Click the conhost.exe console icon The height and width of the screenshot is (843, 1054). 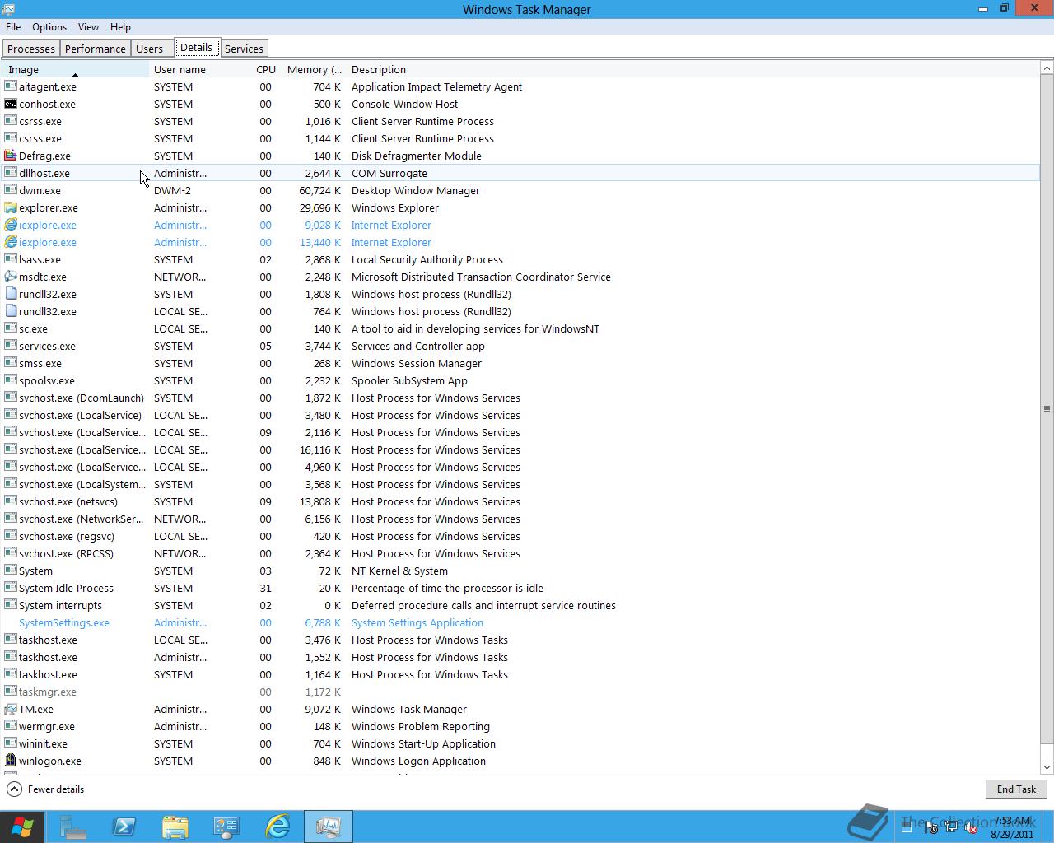click(11, 104)
